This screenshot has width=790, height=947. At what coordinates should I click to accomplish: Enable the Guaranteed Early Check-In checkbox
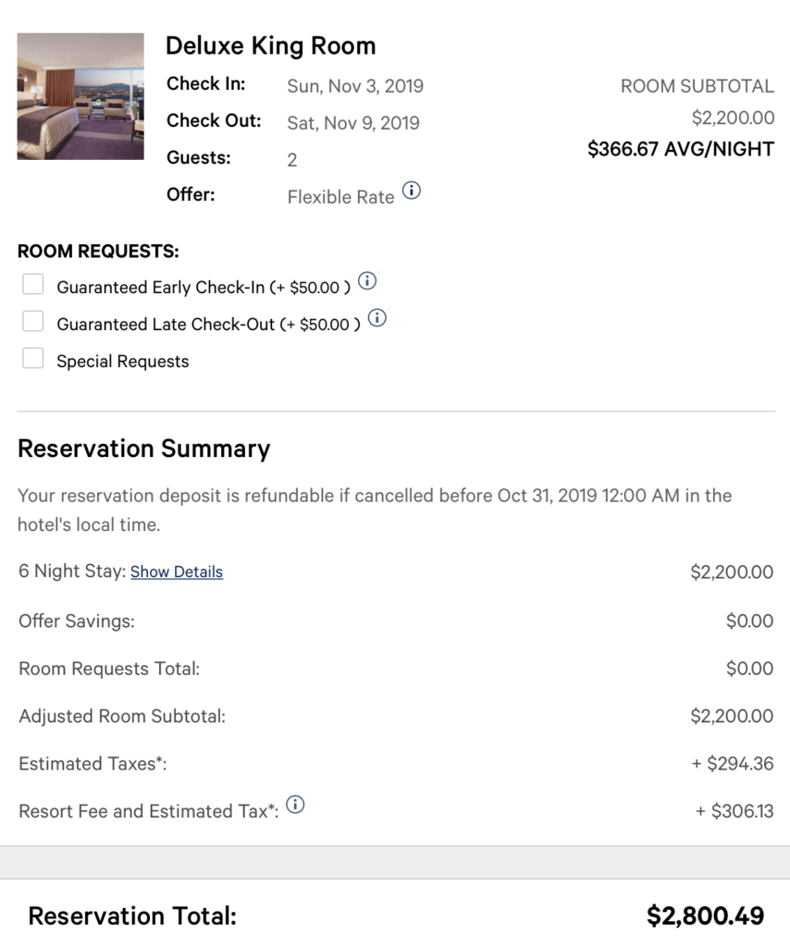(x=32, y=284)
